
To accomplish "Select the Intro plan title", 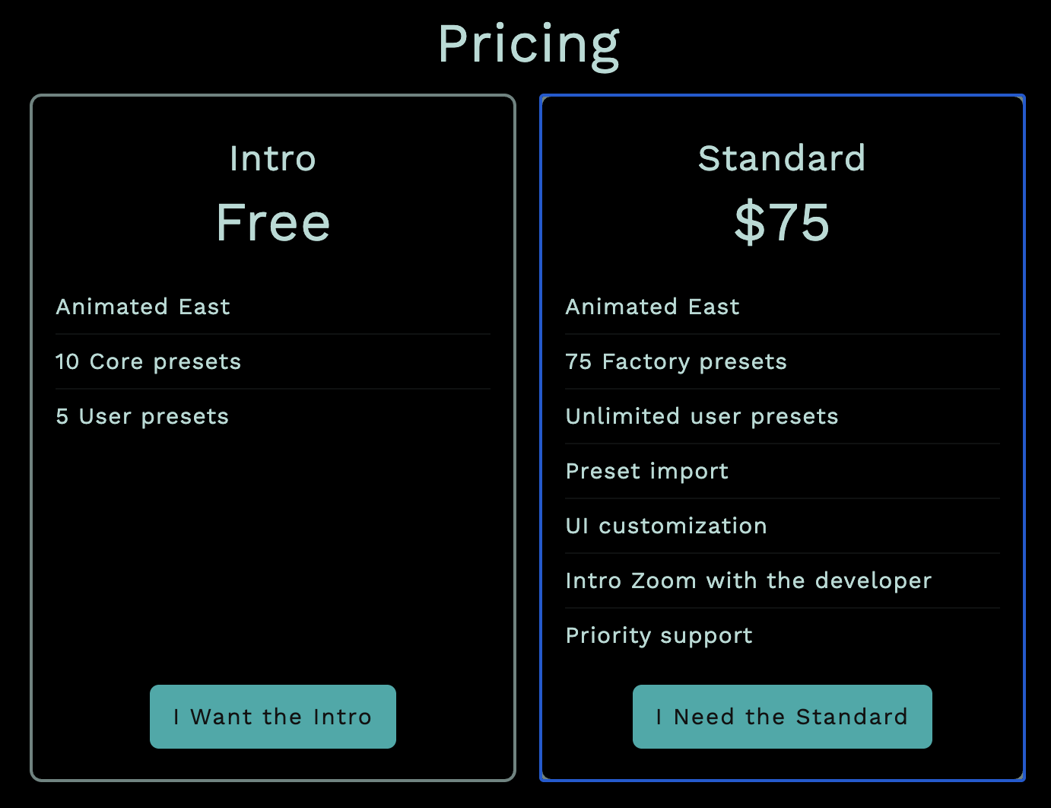I will click(272, 159).
